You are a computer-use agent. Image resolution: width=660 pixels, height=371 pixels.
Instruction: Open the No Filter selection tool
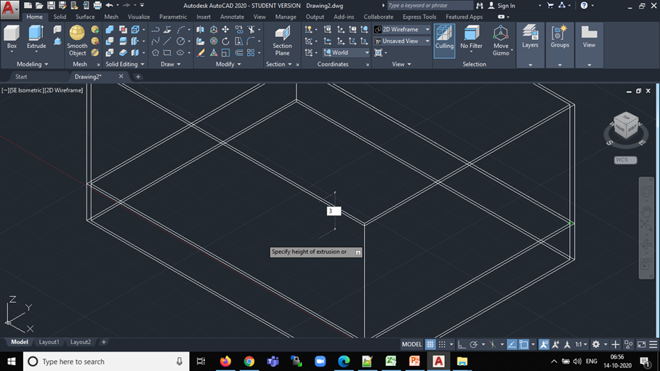[471, 37]
